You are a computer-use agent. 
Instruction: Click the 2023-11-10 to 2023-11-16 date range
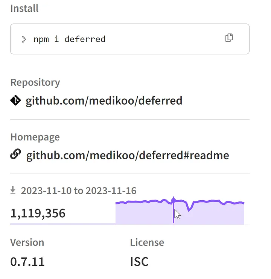click(79, 191)
